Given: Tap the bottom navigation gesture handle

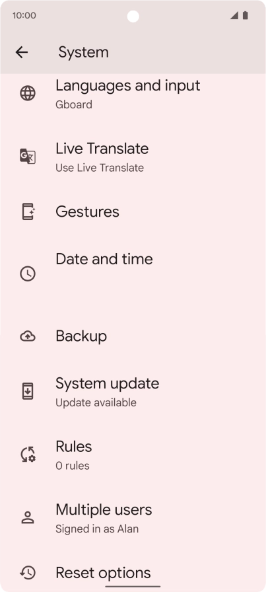Looking at the screenshot, I should (x=133, y=586).
